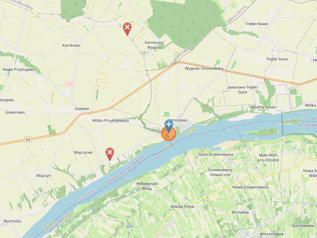Select the Wólka Przybójewska label
The height and width of the screenshot is (238, 317).
pos(110,121)
